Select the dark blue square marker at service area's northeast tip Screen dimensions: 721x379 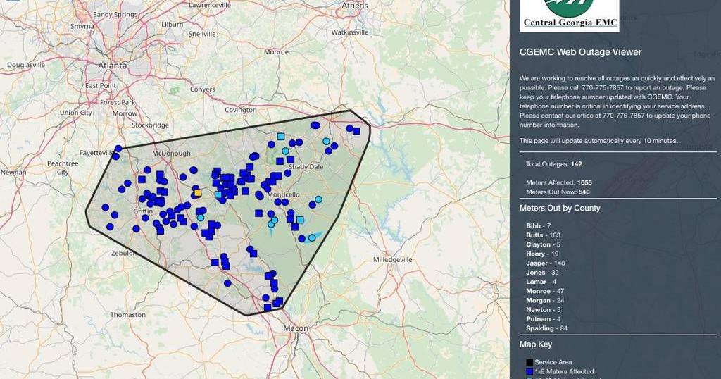[356, 130]
